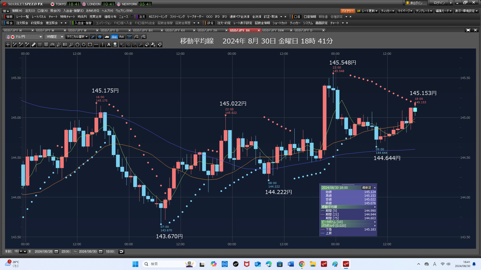Screen dimensions: 481x270
Task: Click the 2024/08/26 start date field
Action: (x=47, y=251)
